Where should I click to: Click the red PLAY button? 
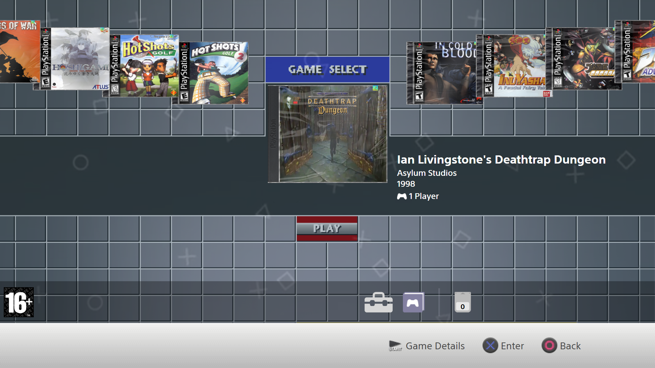pos(327,229)
